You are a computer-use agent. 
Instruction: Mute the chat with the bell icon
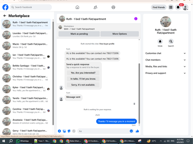(x=160, y=41)
